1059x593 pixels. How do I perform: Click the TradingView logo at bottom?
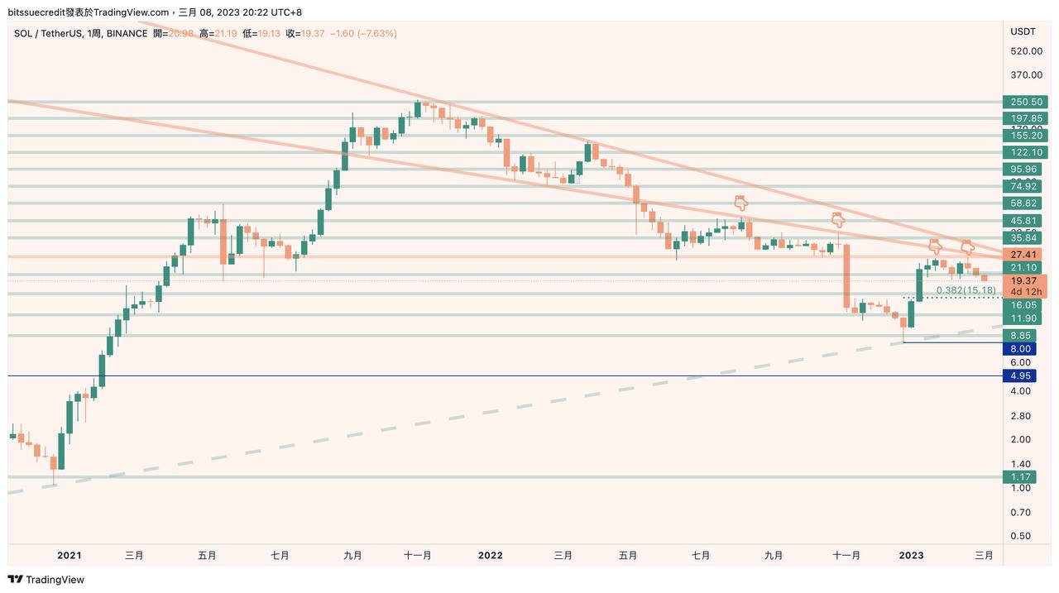pos(46,580)
